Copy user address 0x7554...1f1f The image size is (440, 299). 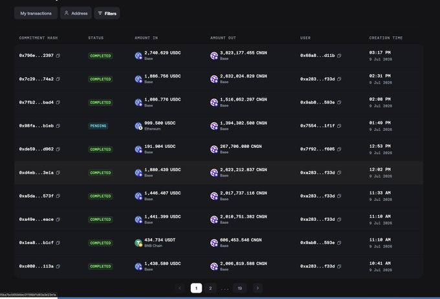pos(339,126)
